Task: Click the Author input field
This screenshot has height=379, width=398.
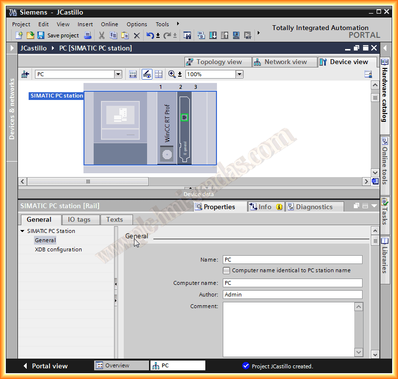Action: (x=292, y=295)
